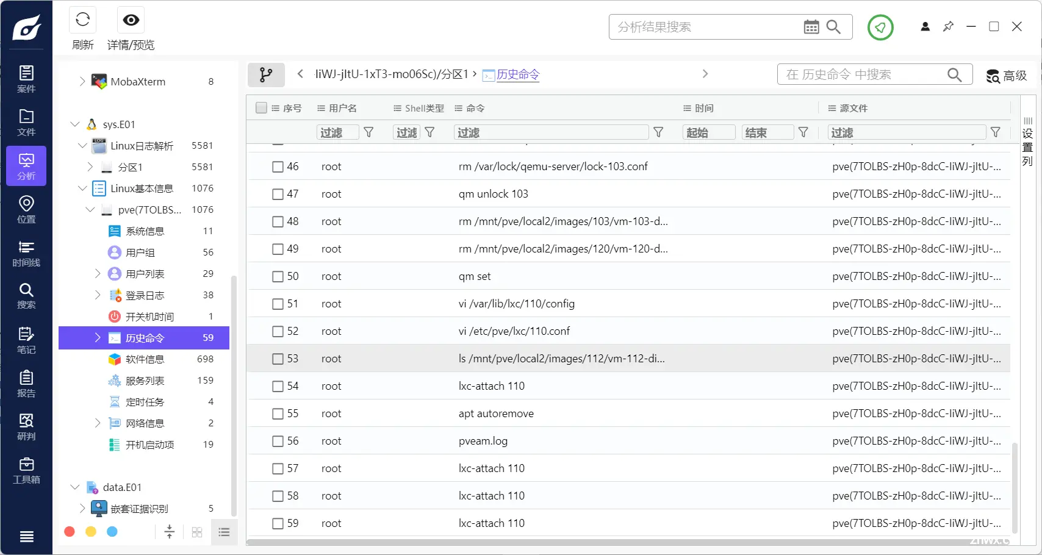This screenshot has width=1042, height=555.
Task: Click filter funnel for 源文件 column
Action: (x=996, y=132)
